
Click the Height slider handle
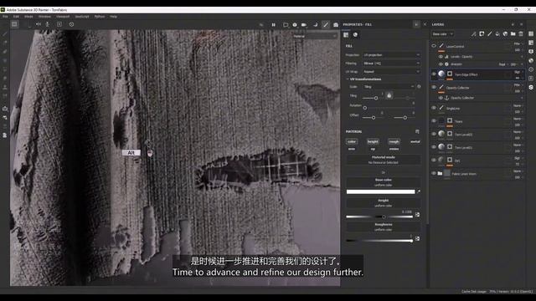coord(384,217)
